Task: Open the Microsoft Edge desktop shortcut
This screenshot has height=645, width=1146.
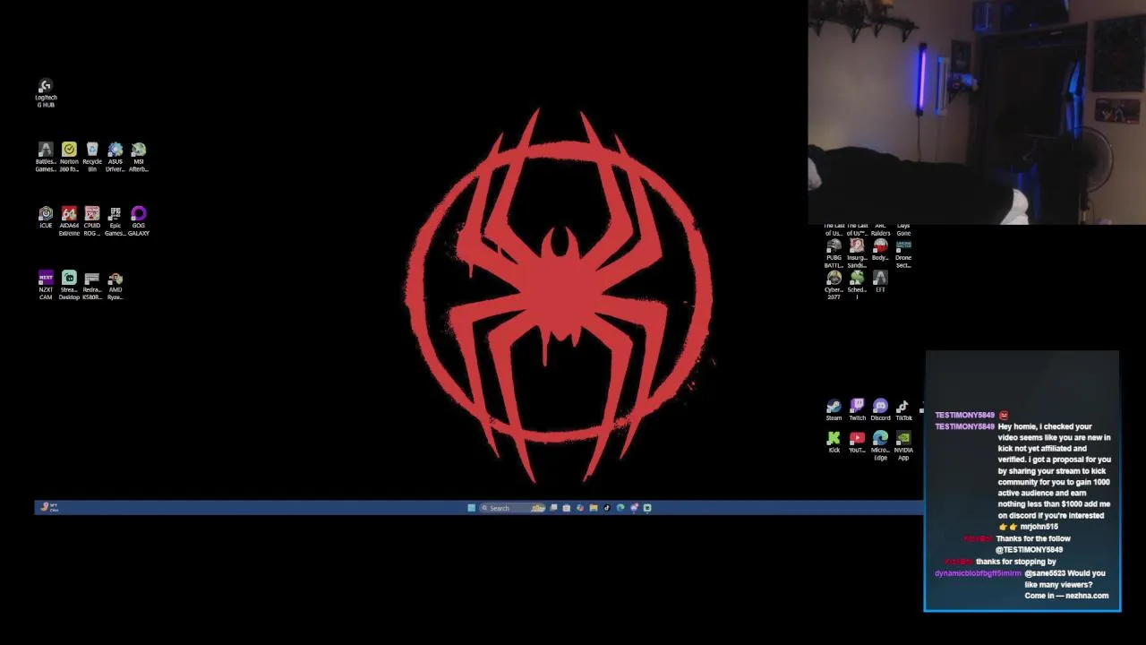Action: [880, 446]
